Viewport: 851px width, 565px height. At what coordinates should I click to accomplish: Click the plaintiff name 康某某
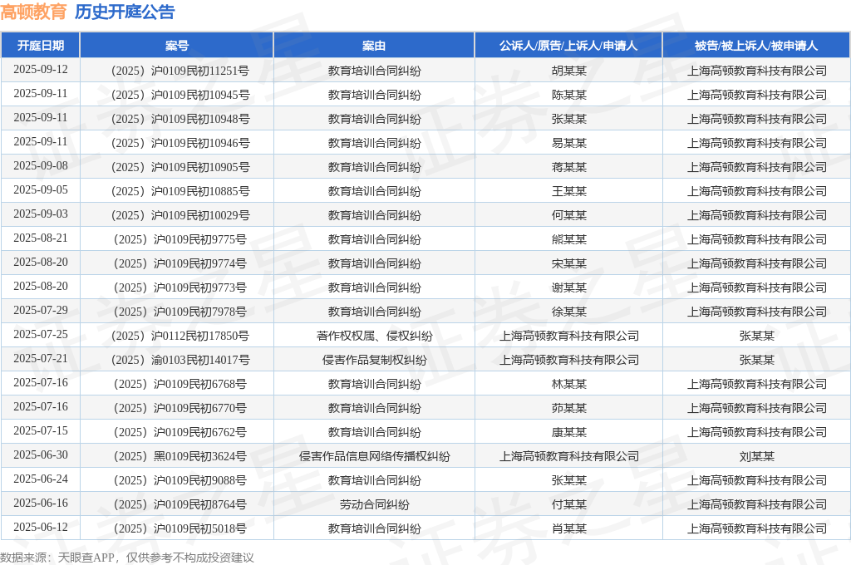568,432
